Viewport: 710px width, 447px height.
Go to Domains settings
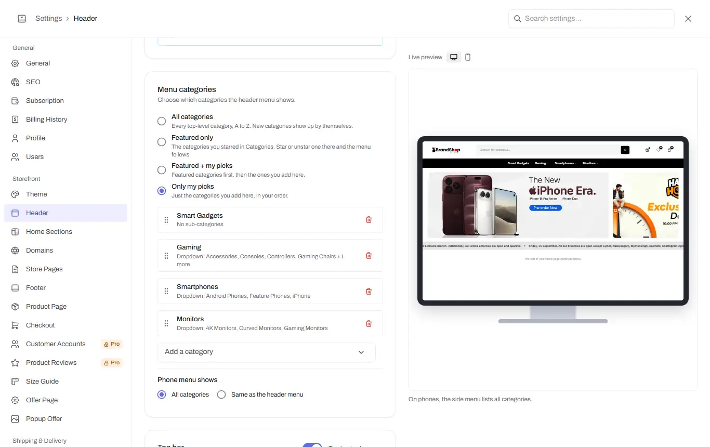(65, 251)
